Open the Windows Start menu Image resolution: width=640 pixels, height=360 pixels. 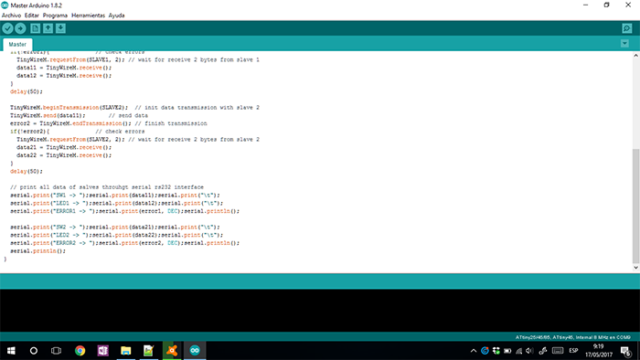tap(11, 351)
